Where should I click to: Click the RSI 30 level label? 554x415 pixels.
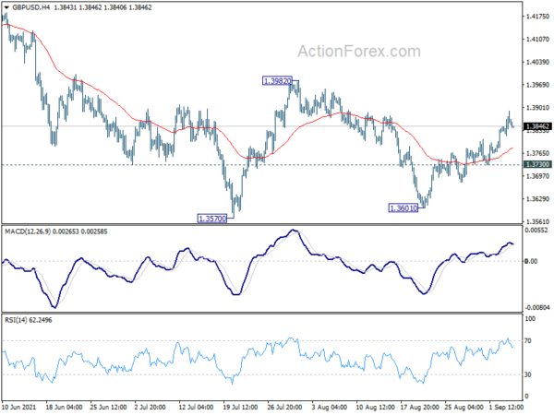(x=528, y=374)
